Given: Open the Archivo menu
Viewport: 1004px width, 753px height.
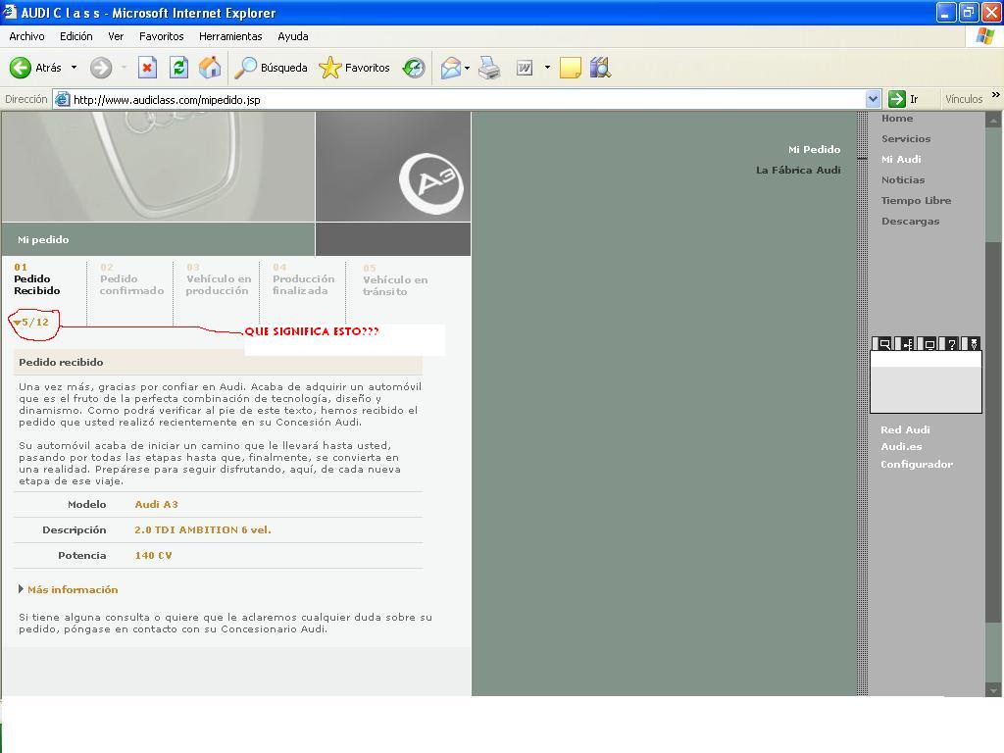Looking at the screenshot, I should 26,36.
